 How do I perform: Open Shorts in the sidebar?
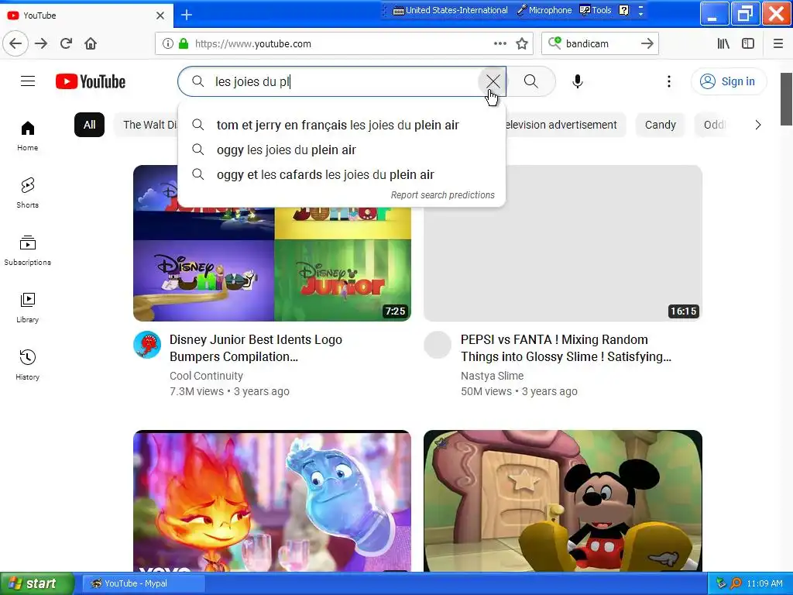point(28,193)
